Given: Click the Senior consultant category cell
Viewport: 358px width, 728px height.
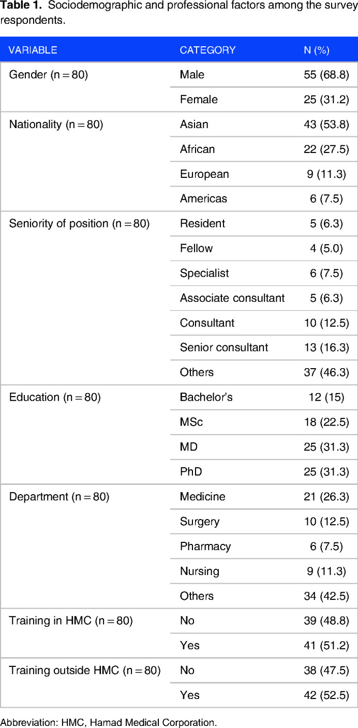Looking at the screenshot, I should click(x=224, y=347).
